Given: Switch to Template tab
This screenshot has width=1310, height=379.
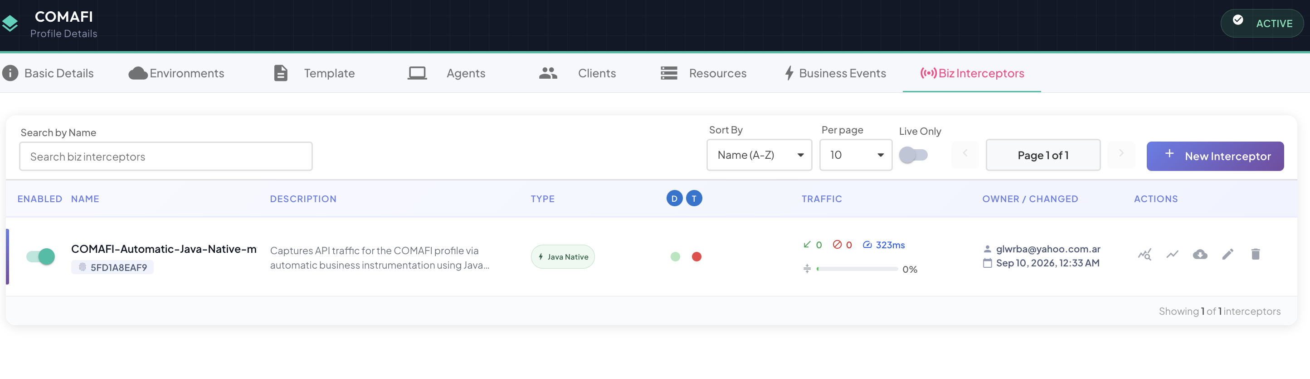Looking at the screenshot, I should click(x=314, y=73).
